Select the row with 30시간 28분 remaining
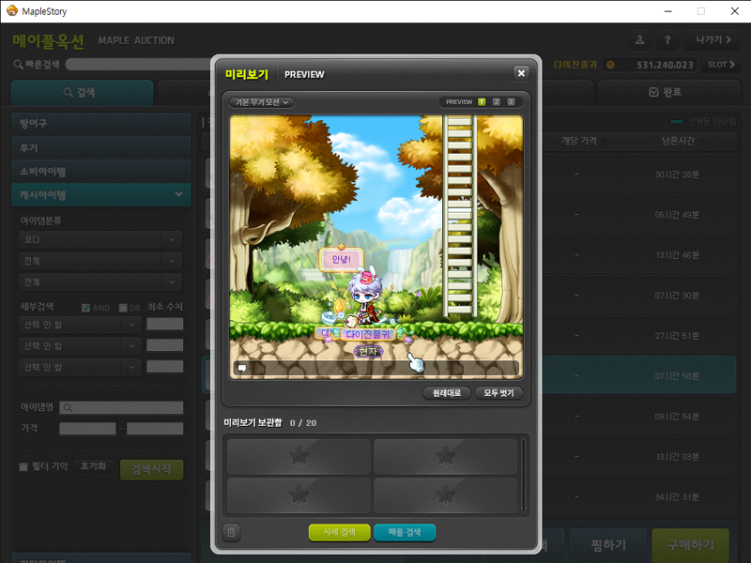 [639, 175]
